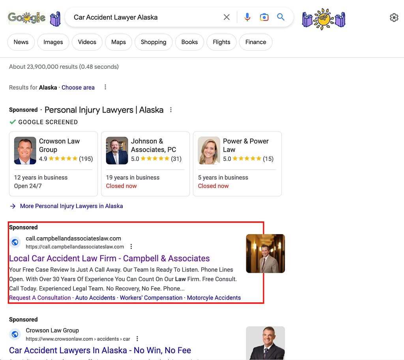Switch to the Books tab
Image resolution: width=404 pixels, height=360 pixels.
point(189,42)
